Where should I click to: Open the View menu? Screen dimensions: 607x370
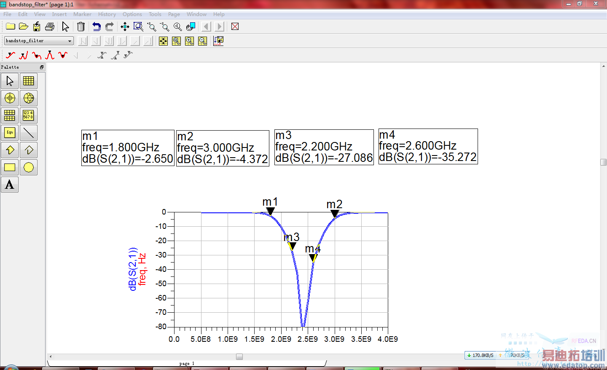click(40, 14)
